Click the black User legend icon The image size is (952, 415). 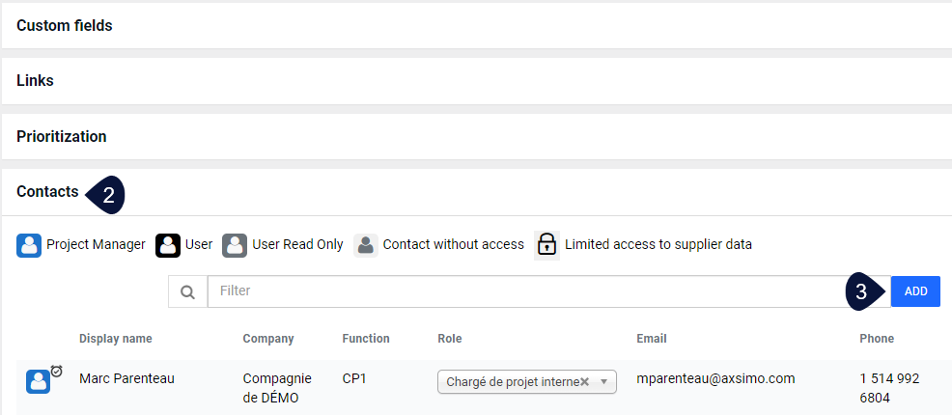click(168, 246)
